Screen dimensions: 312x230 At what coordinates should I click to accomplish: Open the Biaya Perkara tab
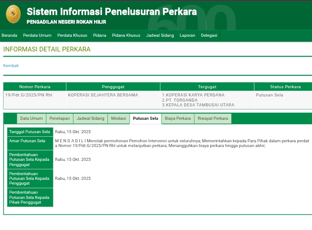(x=178, y=118)
